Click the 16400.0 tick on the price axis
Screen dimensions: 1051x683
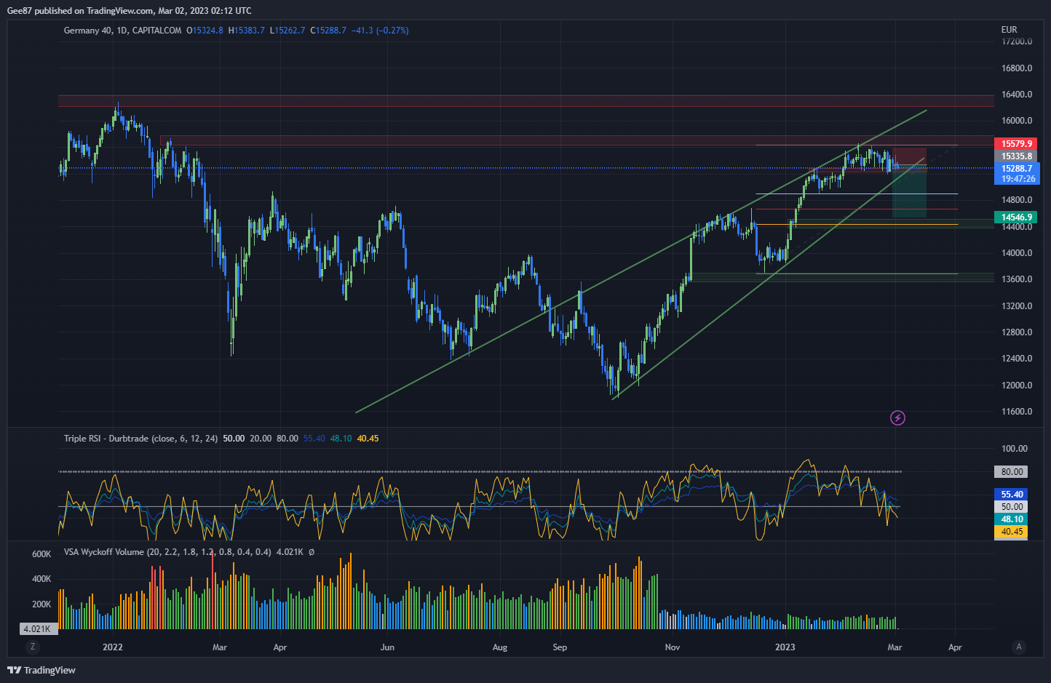(x=1017, y=95)
